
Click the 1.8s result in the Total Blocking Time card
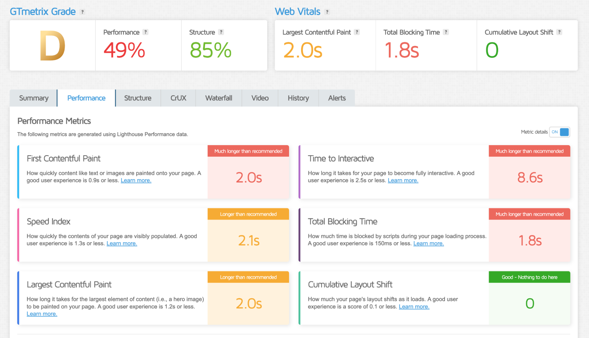(530, 241)
